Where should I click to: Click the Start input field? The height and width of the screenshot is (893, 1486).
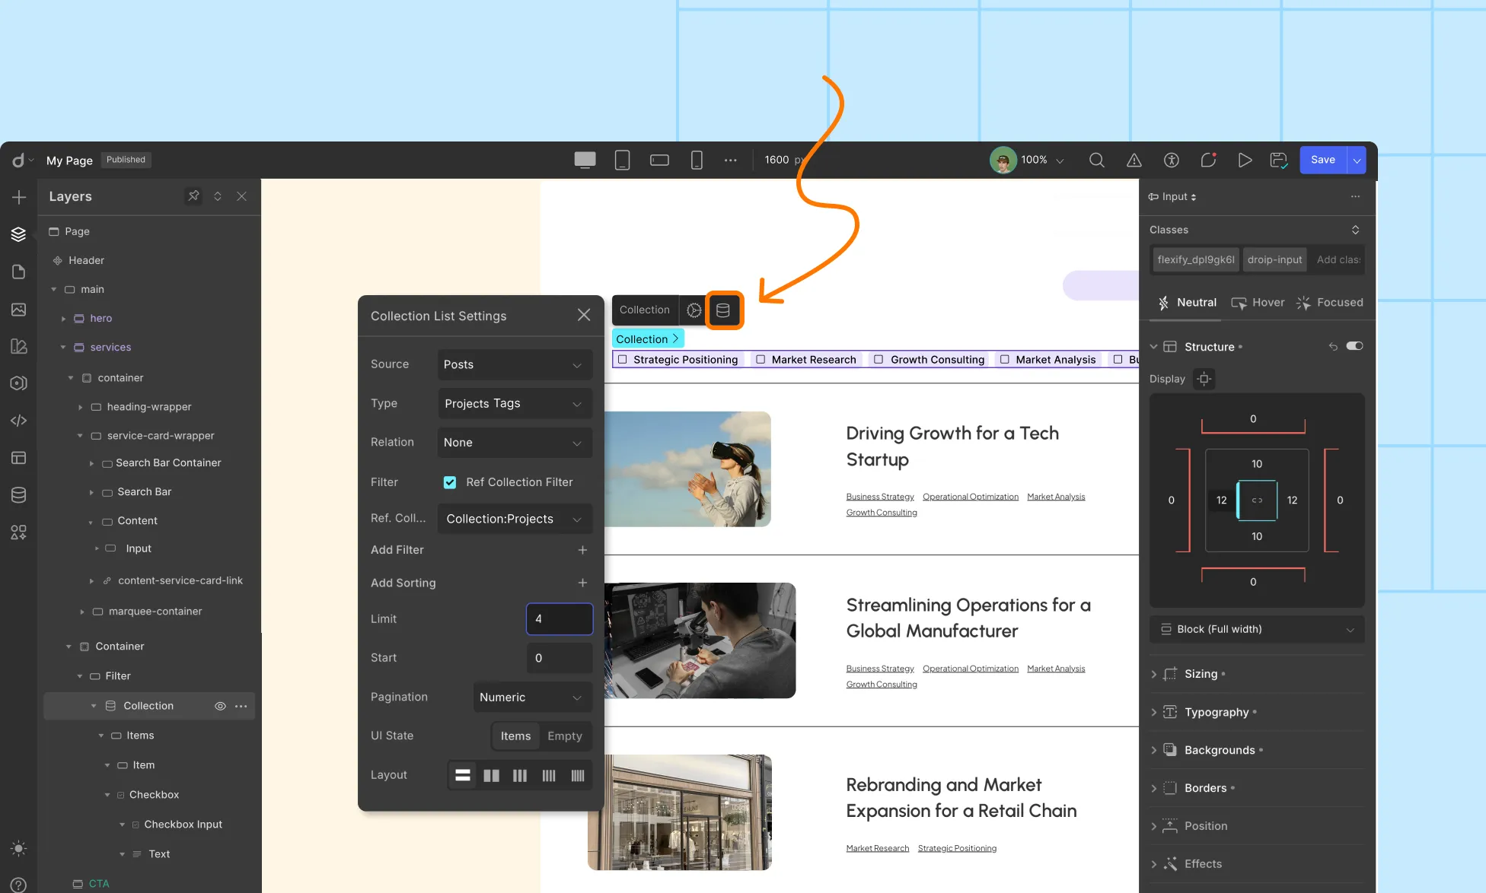pos(560,658)
